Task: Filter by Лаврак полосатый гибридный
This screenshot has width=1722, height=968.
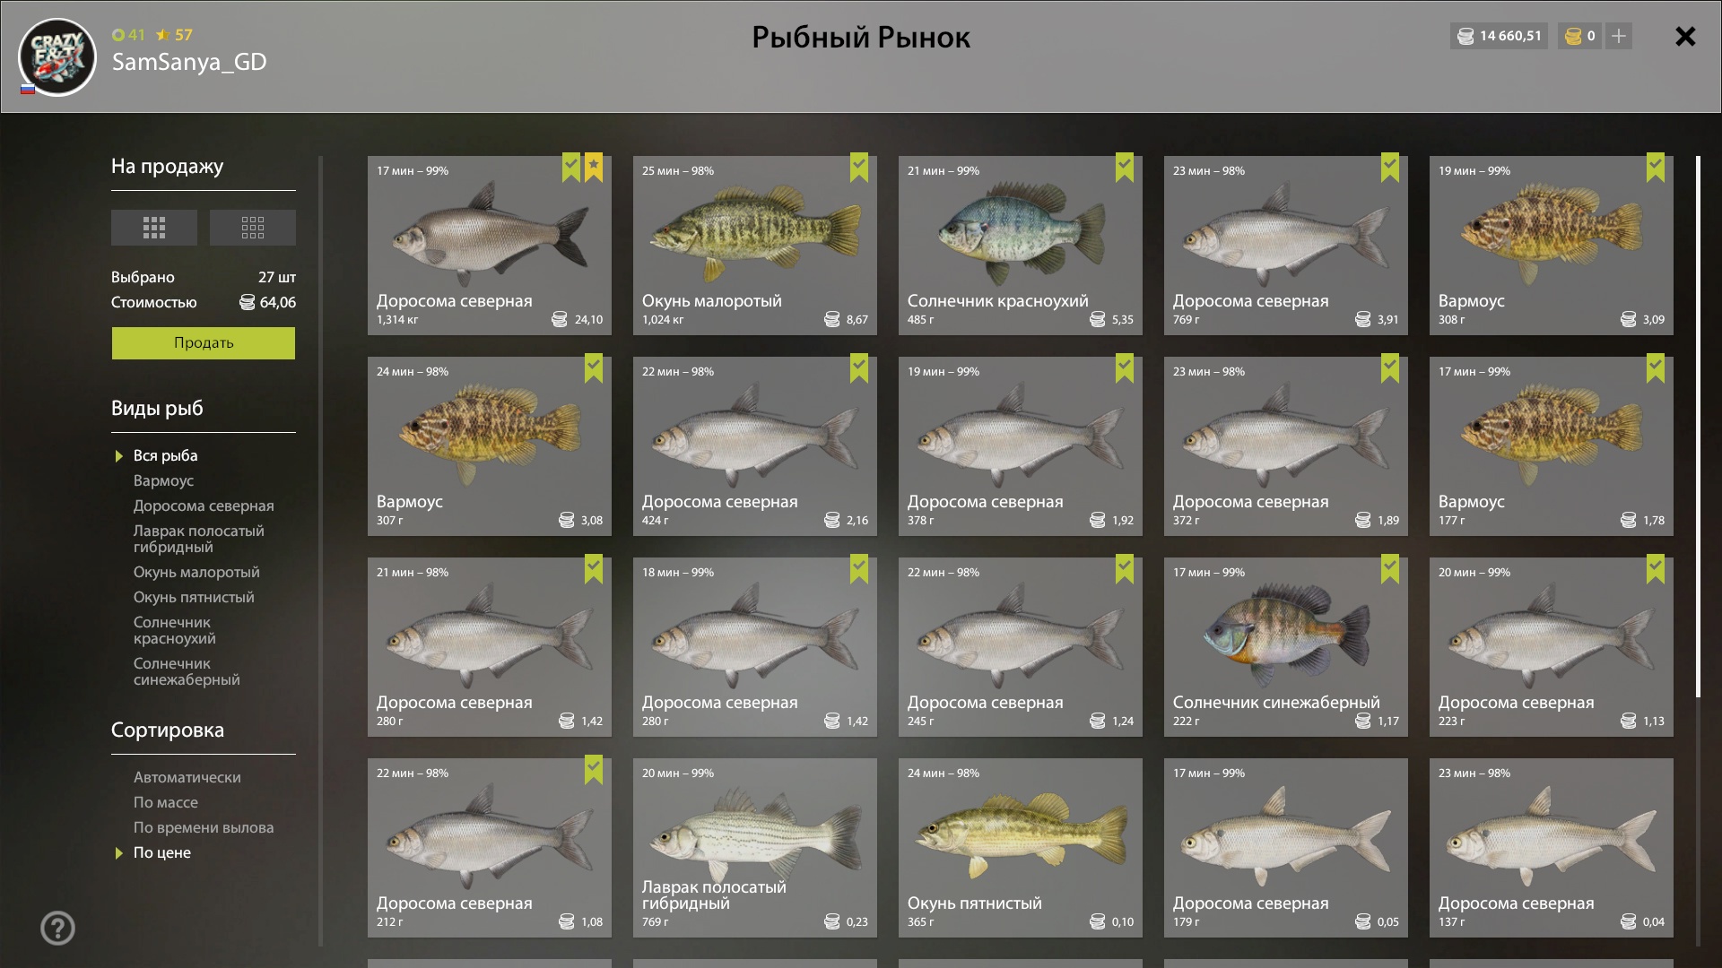Action: click(199, 539)
